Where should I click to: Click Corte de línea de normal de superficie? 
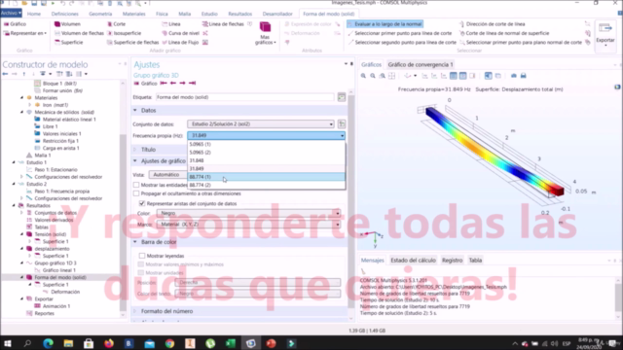pyautogui.click(x=504, y=33)
